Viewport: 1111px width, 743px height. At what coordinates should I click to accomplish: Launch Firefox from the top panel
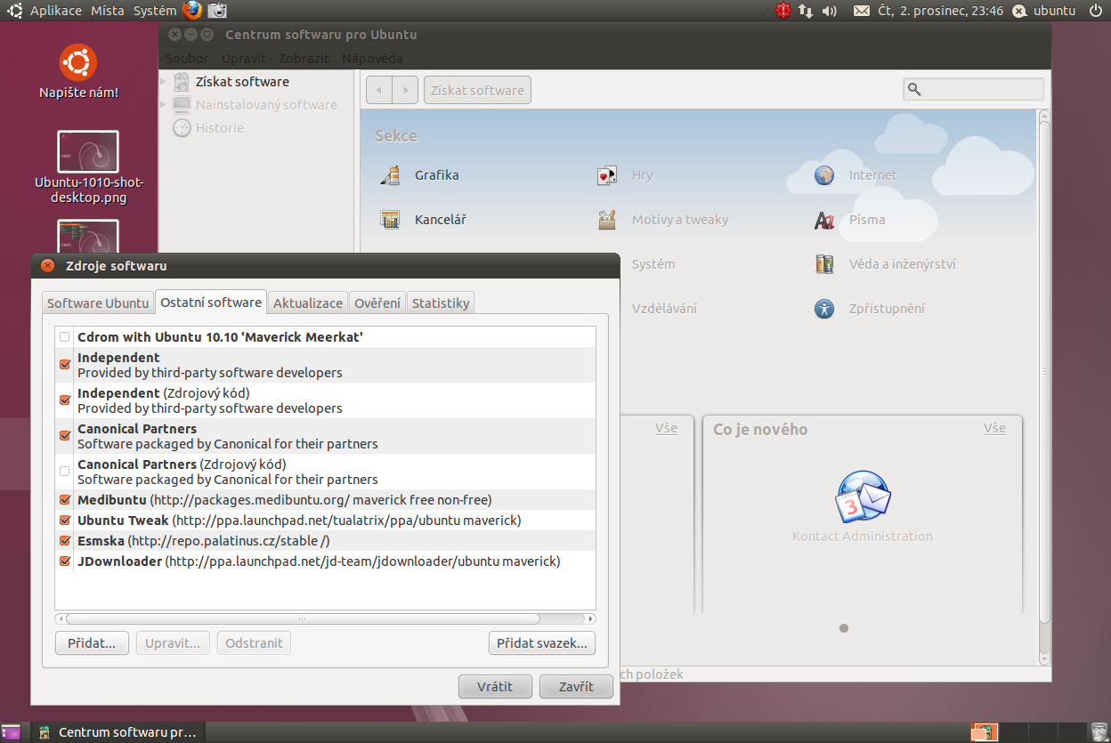point(192,11)
